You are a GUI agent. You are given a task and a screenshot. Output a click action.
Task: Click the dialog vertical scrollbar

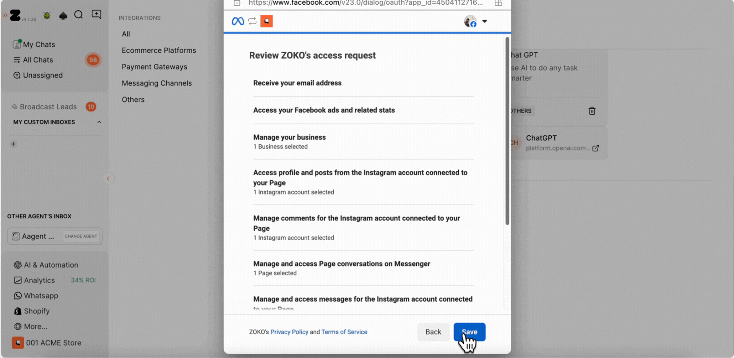coord(507,131)
